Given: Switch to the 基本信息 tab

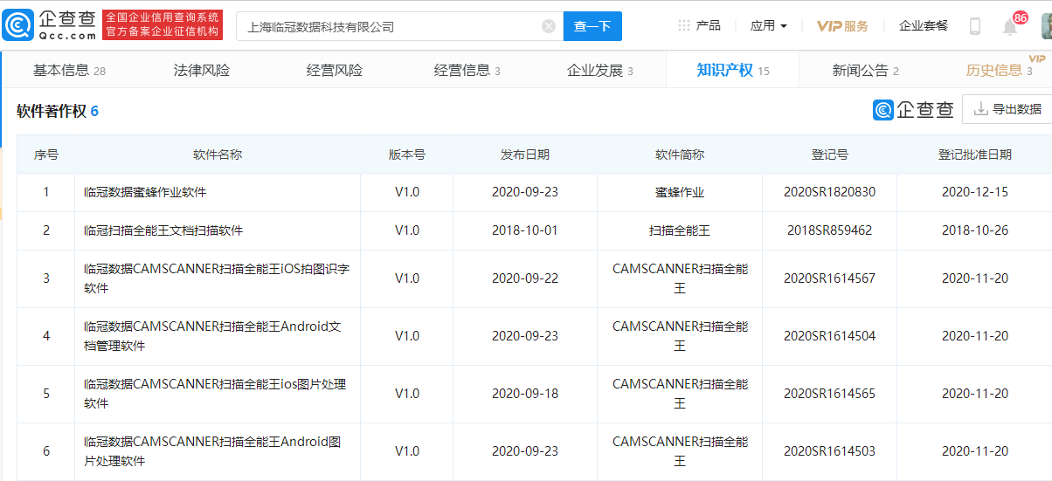Looking at the screenshot, I should click(69, 71).
